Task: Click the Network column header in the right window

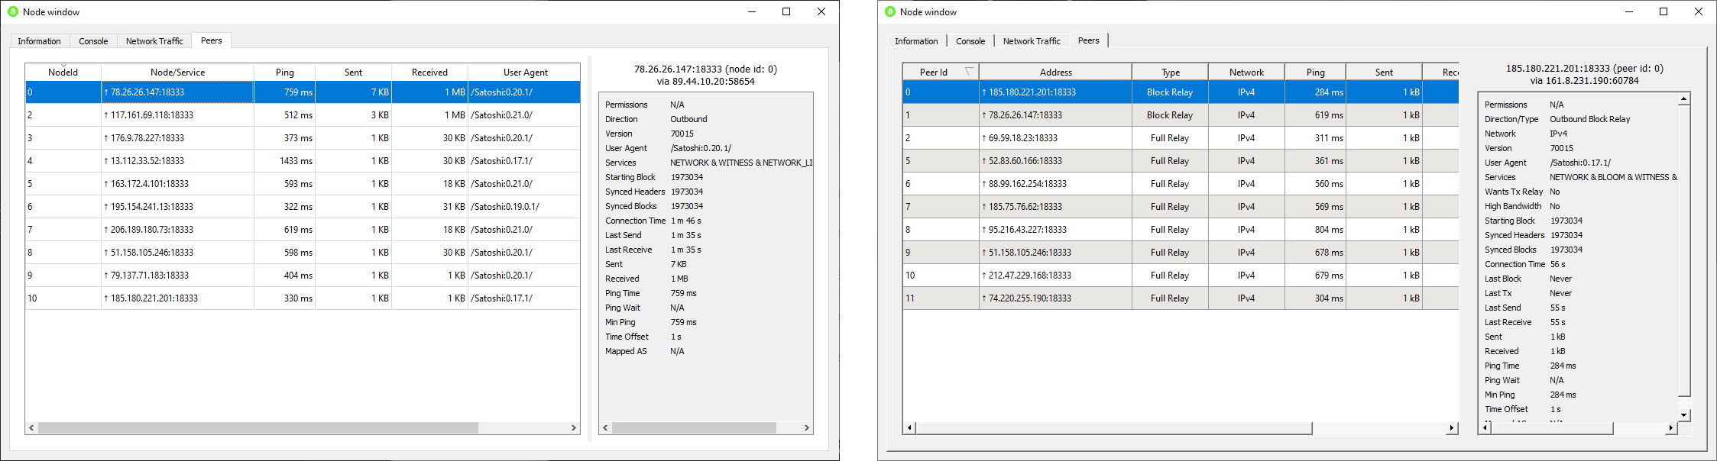Action: 1246,72
